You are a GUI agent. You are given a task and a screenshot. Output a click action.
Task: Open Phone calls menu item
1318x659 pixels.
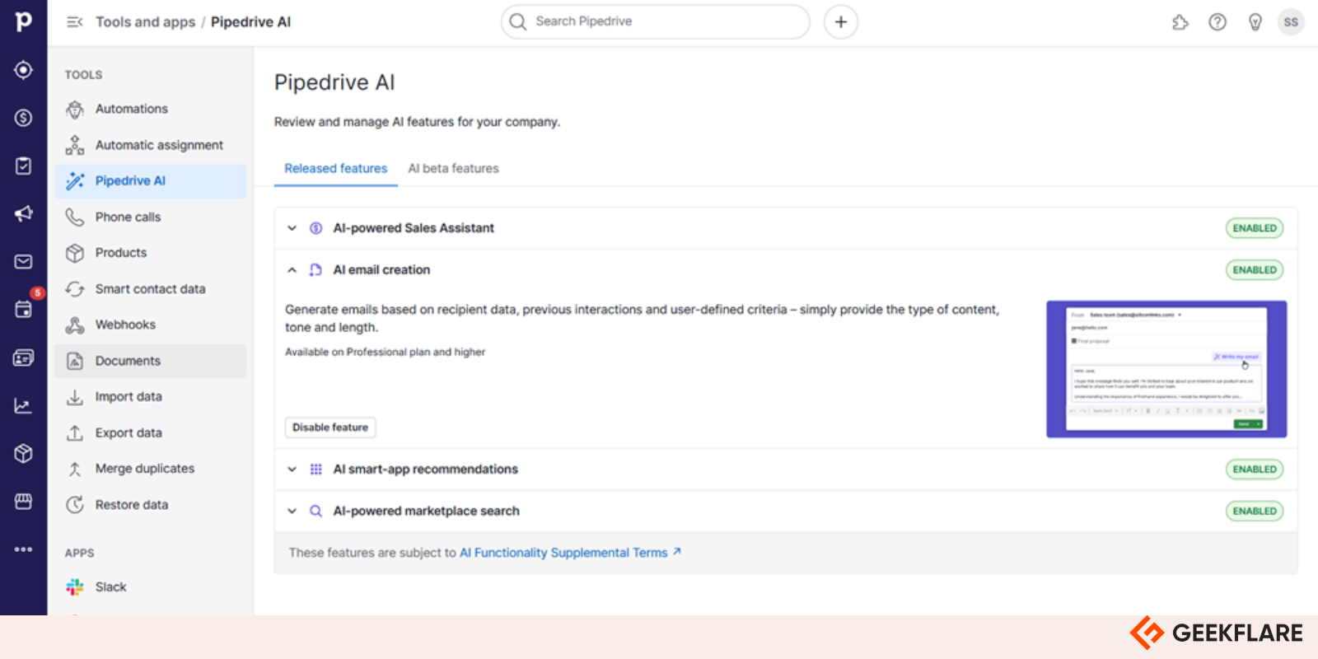click(151, 217)
